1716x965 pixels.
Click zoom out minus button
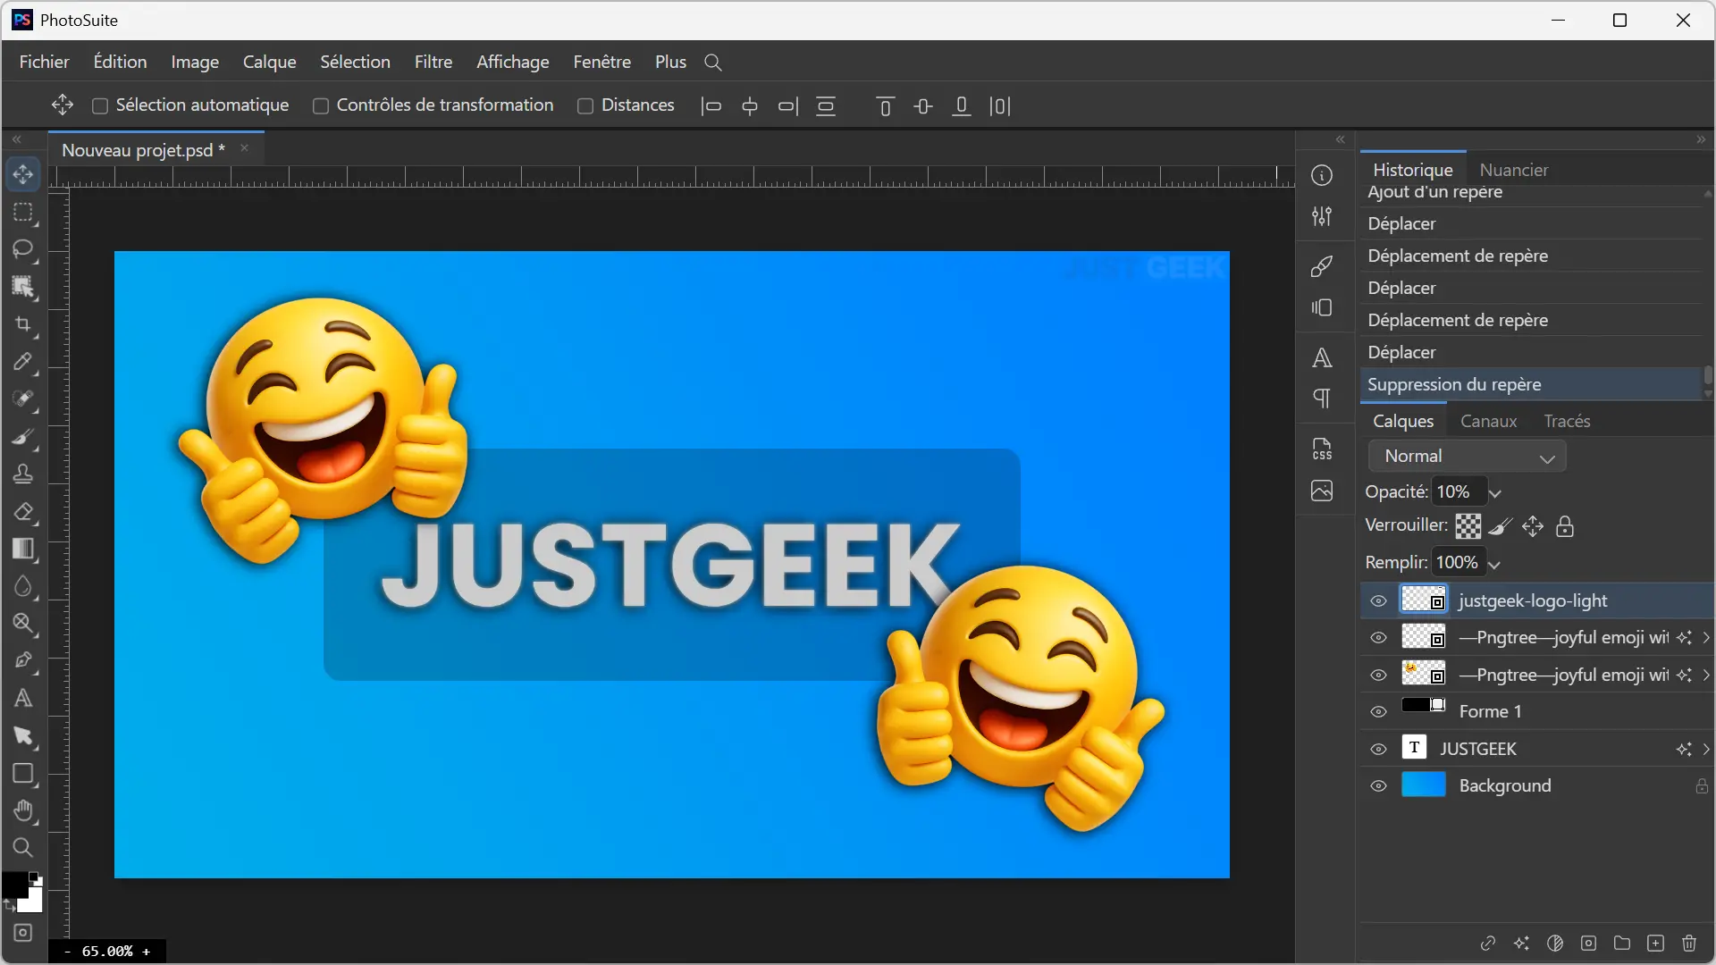coord(66,952)
